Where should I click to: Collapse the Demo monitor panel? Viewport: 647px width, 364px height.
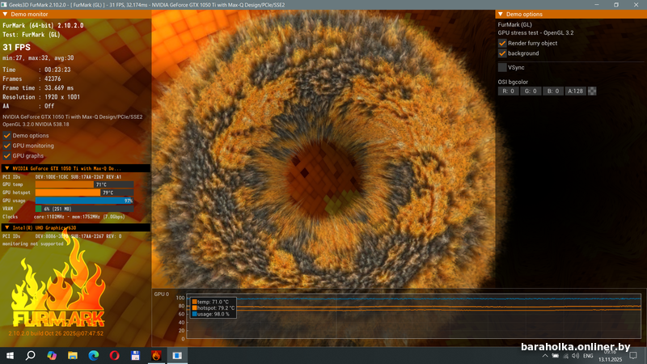5,15
